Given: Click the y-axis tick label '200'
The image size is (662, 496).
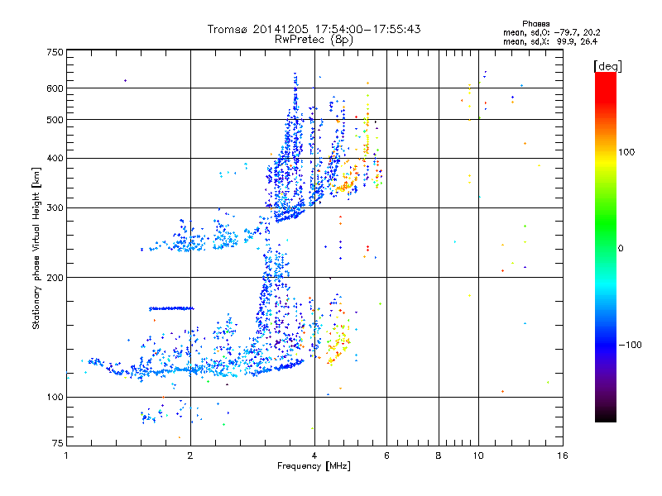Looking at the screenshot, I should 55,278.
